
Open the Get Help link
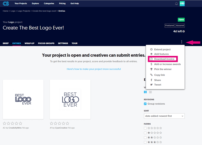click(x=74, y=3)
